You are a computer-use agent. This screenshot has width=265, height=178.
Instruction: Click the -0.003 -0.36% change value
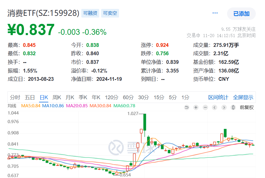(82, 32)
